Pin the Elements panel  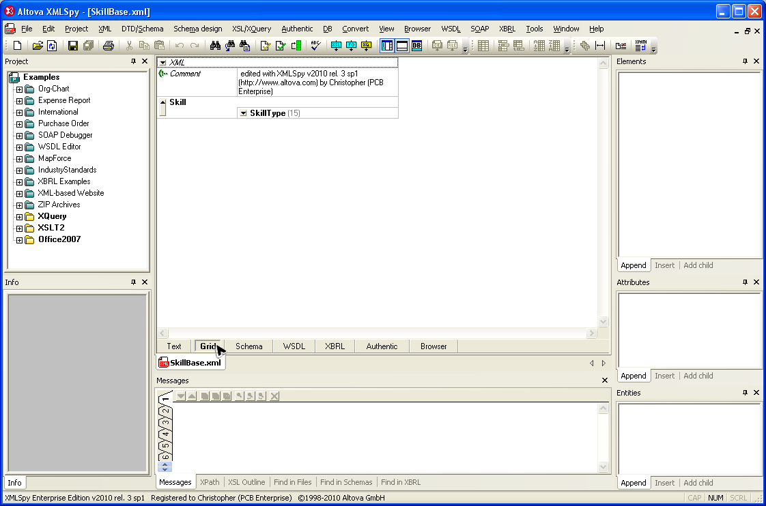(x=745, y=61)
